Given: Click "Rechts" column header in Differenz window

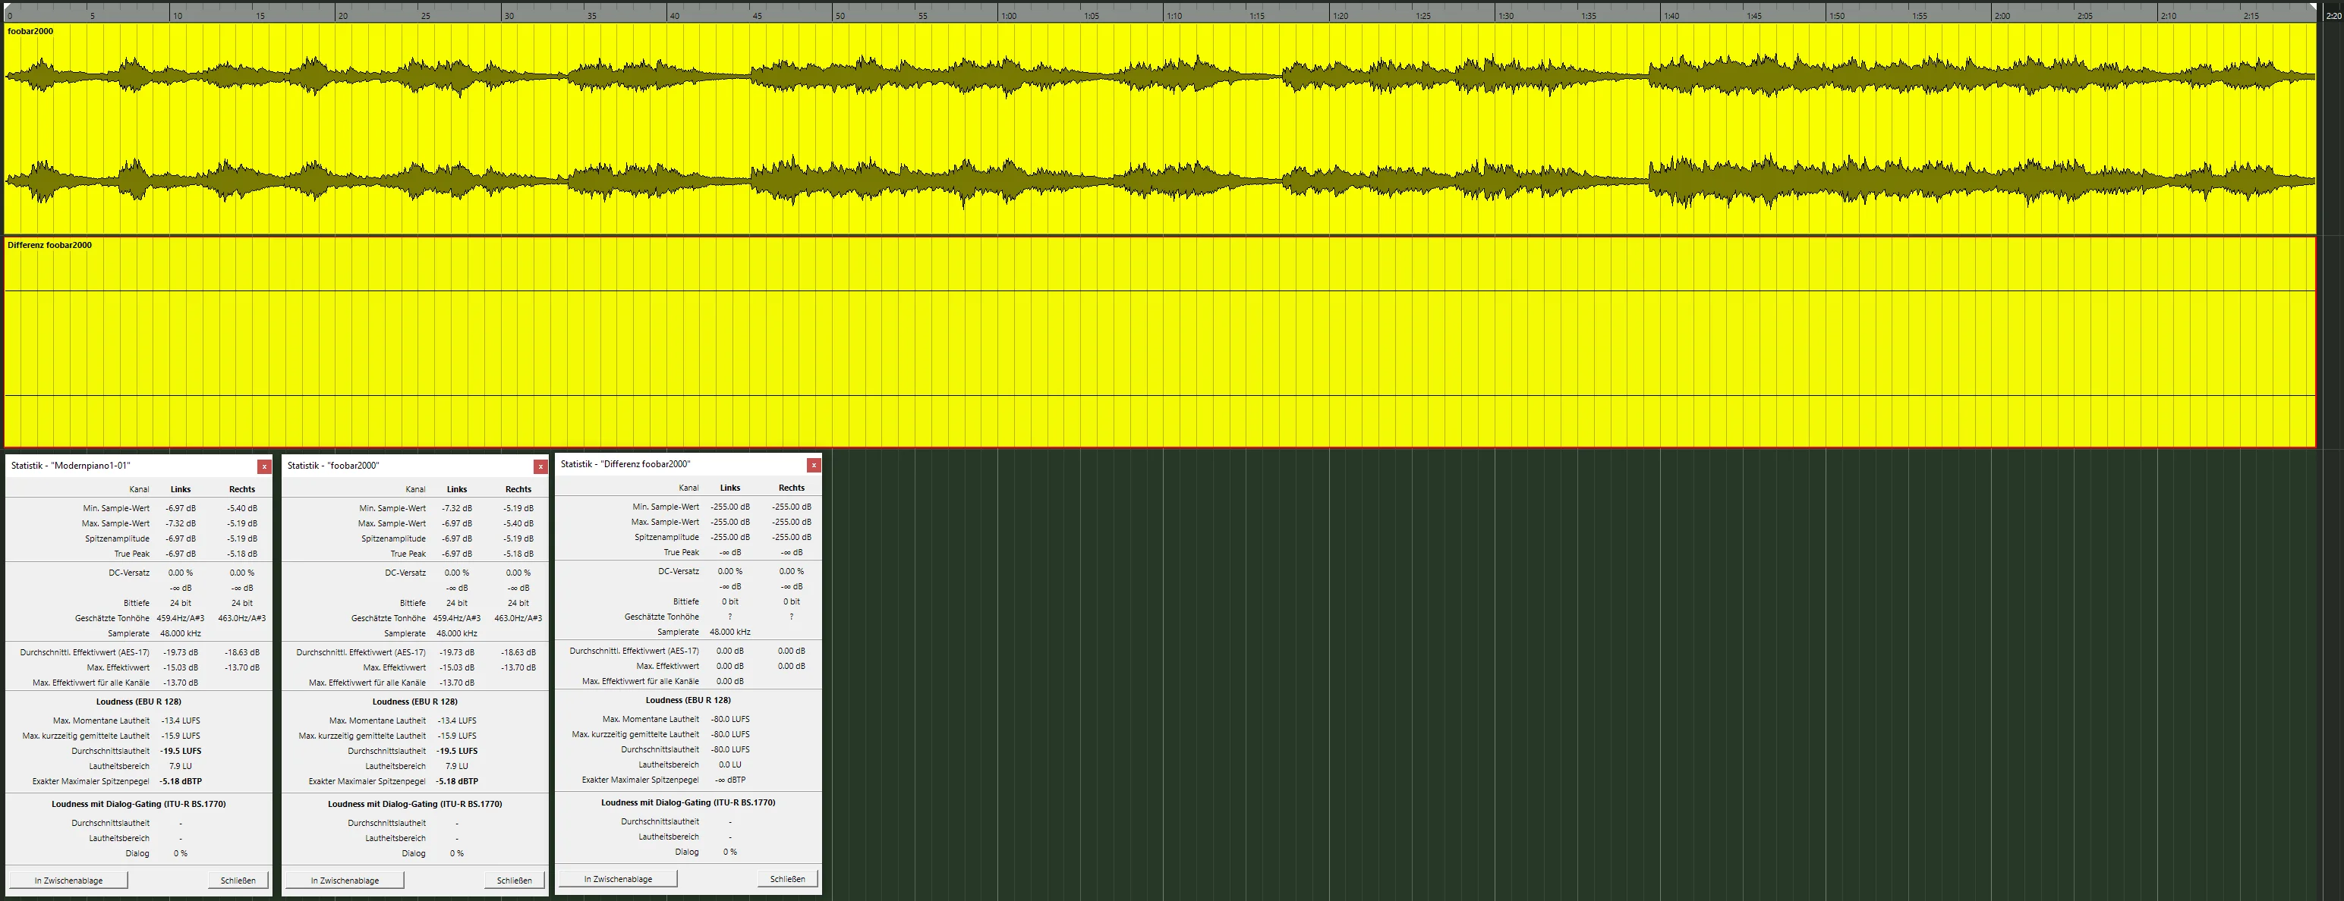Looking at the screenshot, I should point(792,488).
